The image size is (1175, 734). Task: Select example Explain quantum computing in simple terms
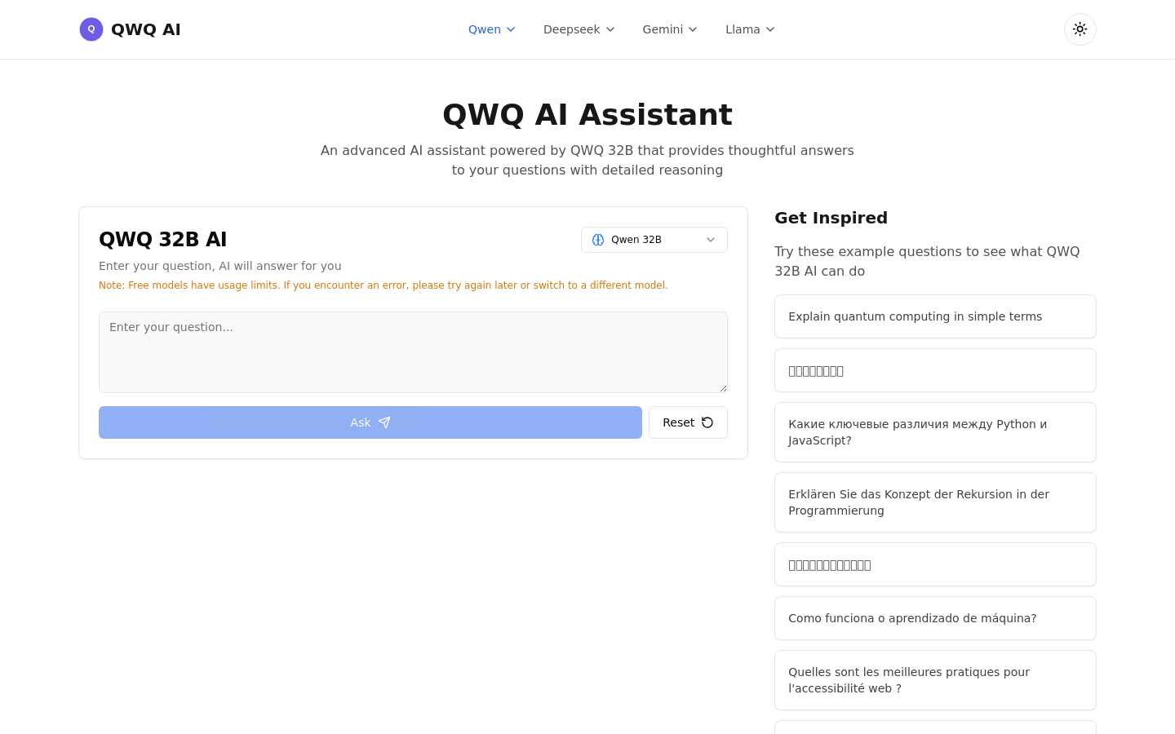click(935, 316)
